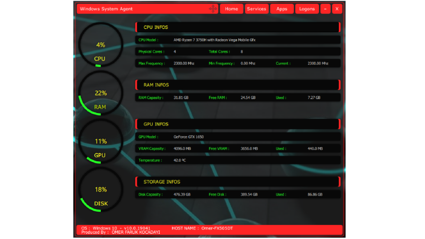Click the move/drag handle icon in title bar
Screen dimensions: 425x239
pyautogui.click(x=213, y=9)
